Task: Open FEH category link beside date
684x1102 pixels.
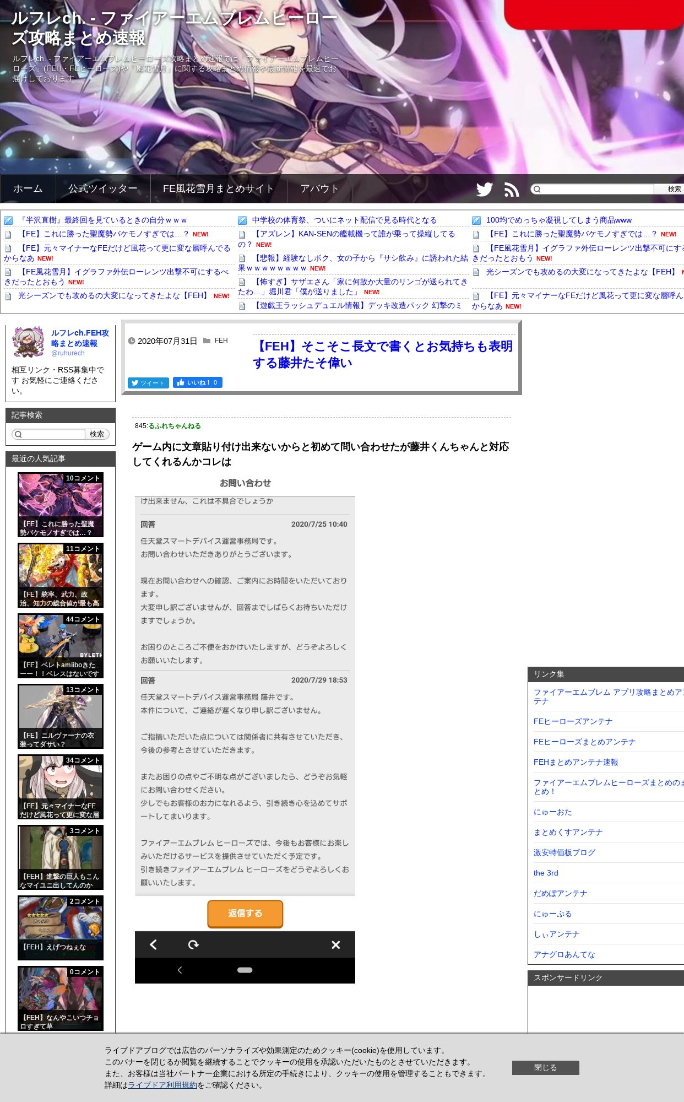Action: click(x=221, y=341)
